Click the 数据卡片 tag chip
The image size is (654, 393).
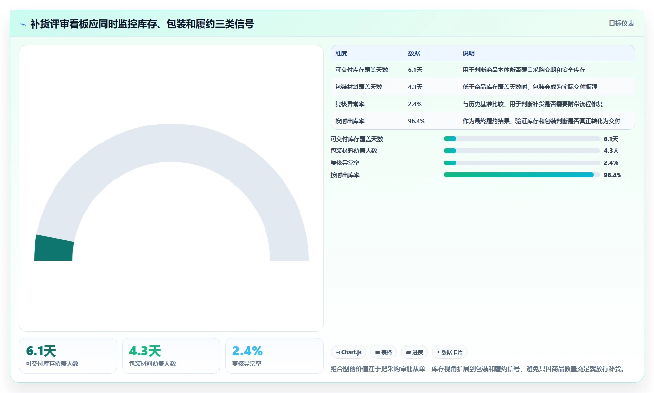pos(450,352)
